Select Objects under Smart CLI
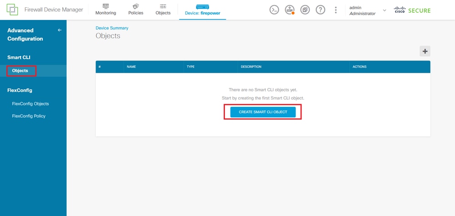 20,70
